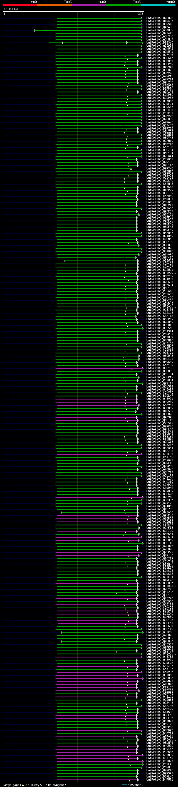Open hit UniRef100_O23237
The width and height of the screenshot is (178, 787).
tap(159, 445)
